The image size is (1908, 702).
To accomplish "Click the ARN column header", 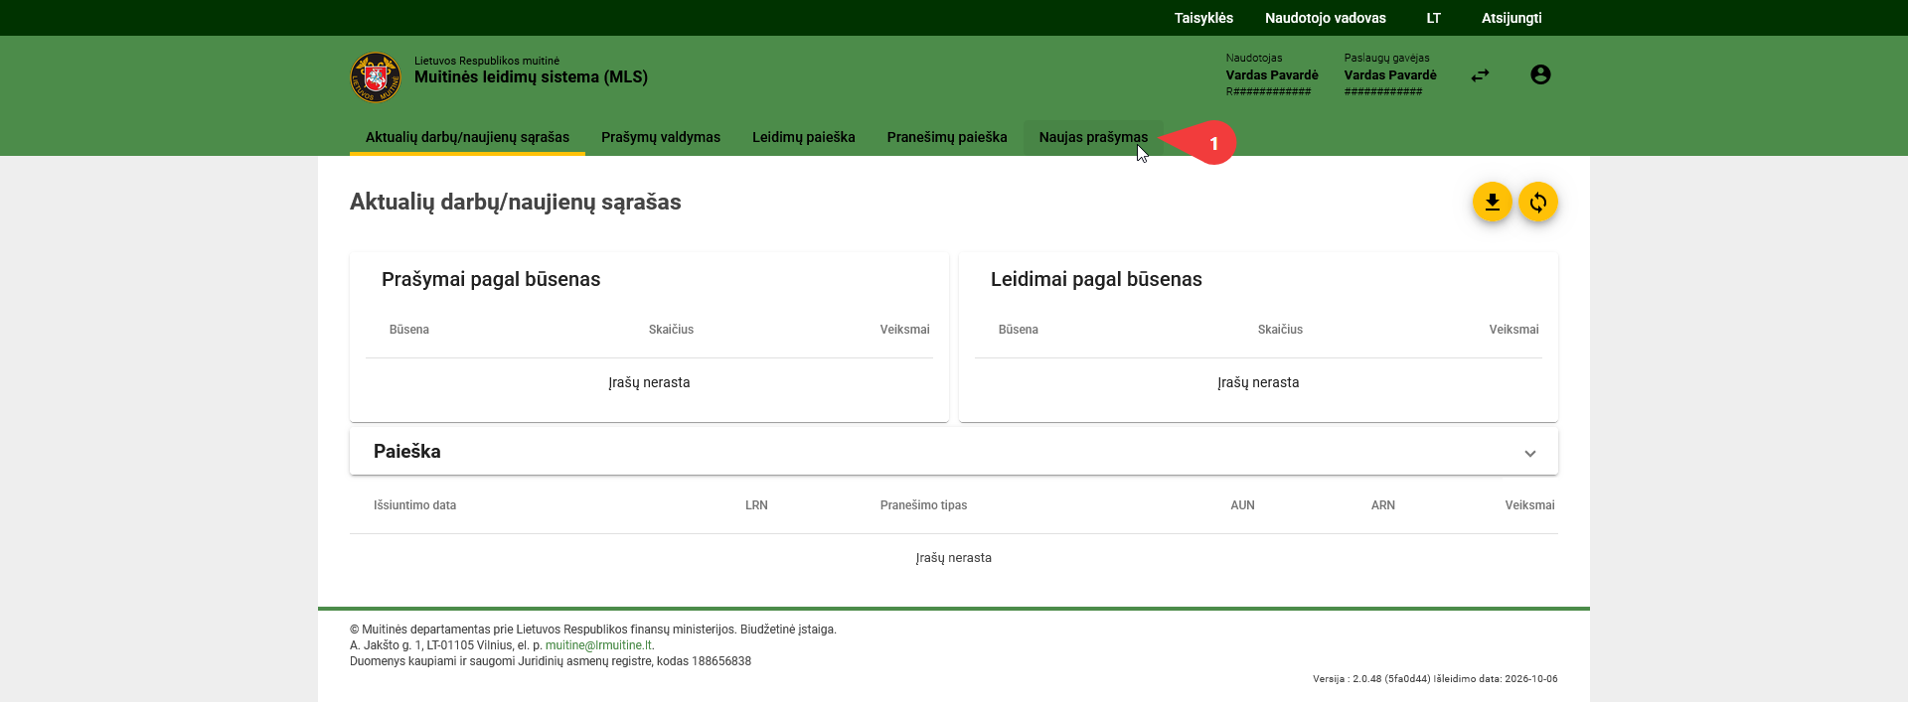I will click(1383, 505).
